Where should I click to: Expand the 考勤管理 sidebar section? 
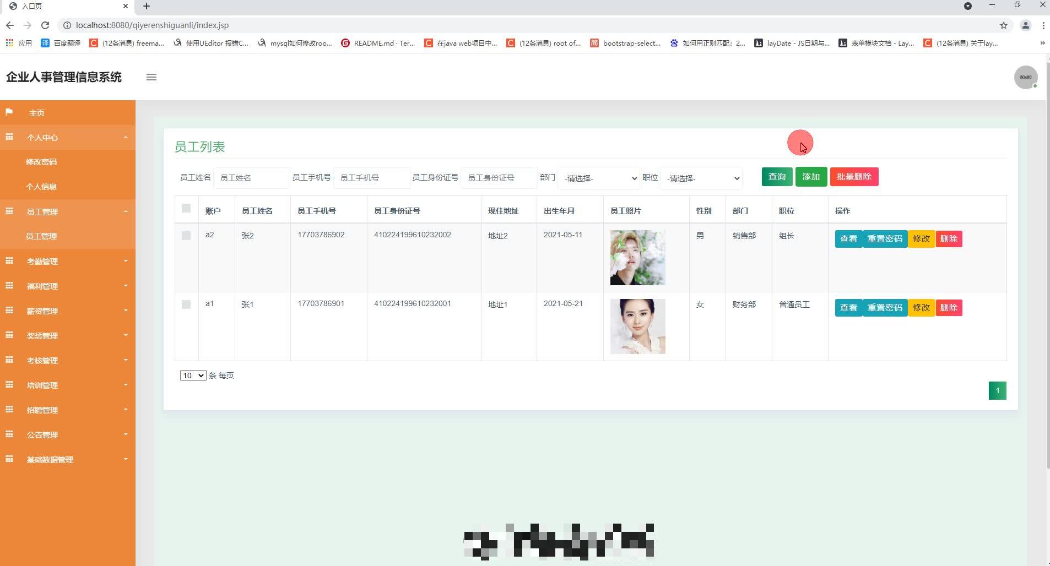[68, 261]
